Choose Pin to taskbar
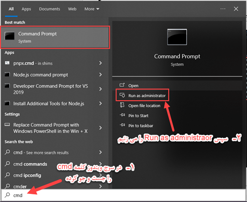Viewport: 247px width, 202px height. pos(141,126)
